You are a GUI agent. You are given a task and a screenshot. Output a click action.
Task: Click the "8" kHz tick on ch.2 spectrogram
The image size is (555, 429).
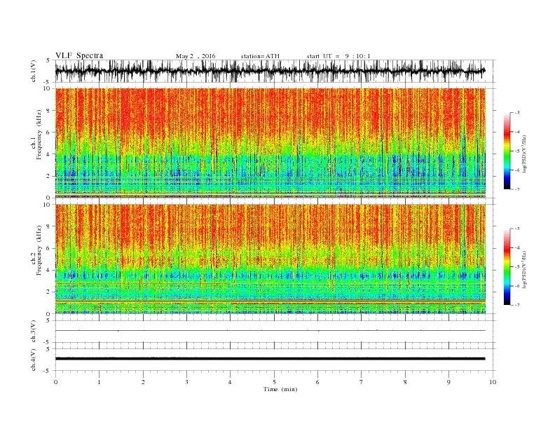coord(48,226)
